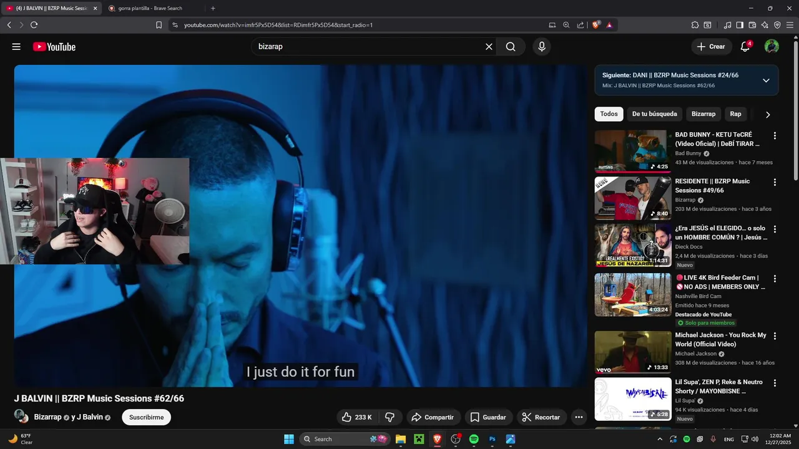The height and width of the screenshot is (449, 799).
Task: Reload page with refresh icon
Action: tap(34, 25)
